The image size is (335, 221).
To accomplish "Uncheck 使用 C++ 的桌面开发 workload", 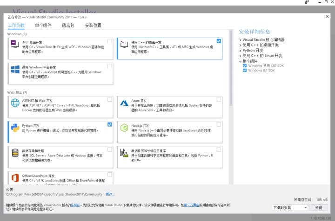I will (219, 41).
